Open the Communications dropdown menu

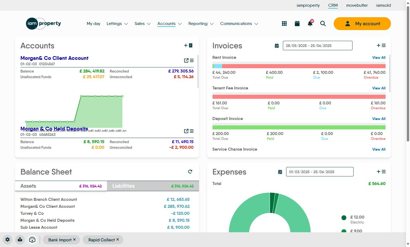point(239,24)
